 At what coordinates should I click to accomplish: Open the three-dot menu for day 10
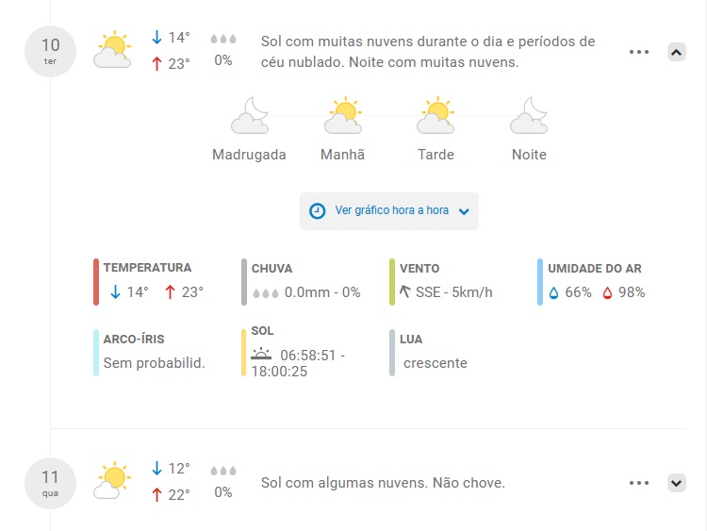(639, 52)
